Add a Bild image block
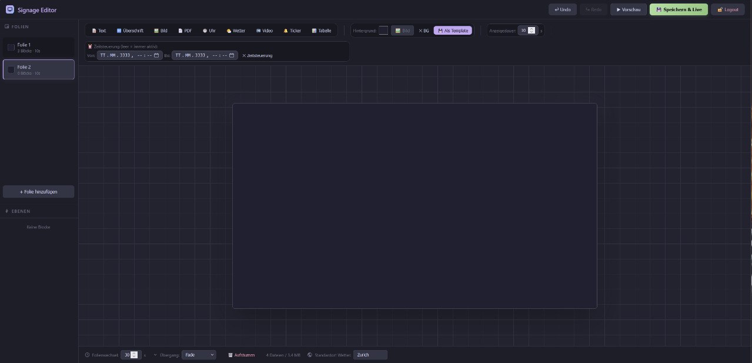The image size is (752, 363). tap(161, 31)
